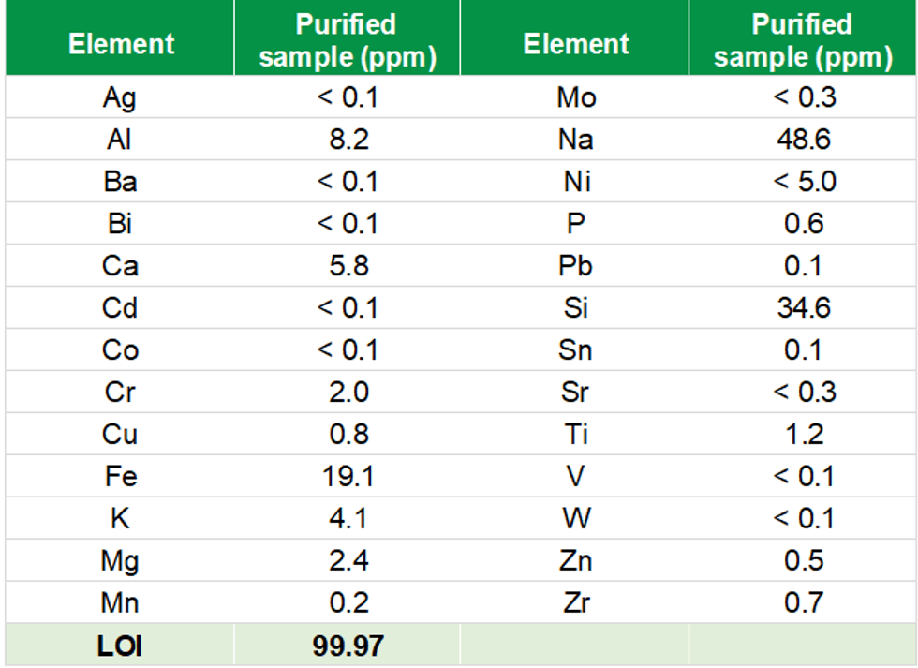
Task: Select the Al value 8.2 cell
Action: [x=348, y=140]
